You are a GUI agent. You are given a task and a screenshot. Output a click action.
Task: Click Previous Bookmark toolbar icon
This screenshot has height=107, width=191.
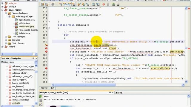[x=79, y=4]
